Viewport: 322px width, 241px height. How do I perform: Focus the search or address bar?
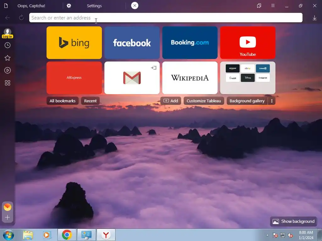(166, 18)
